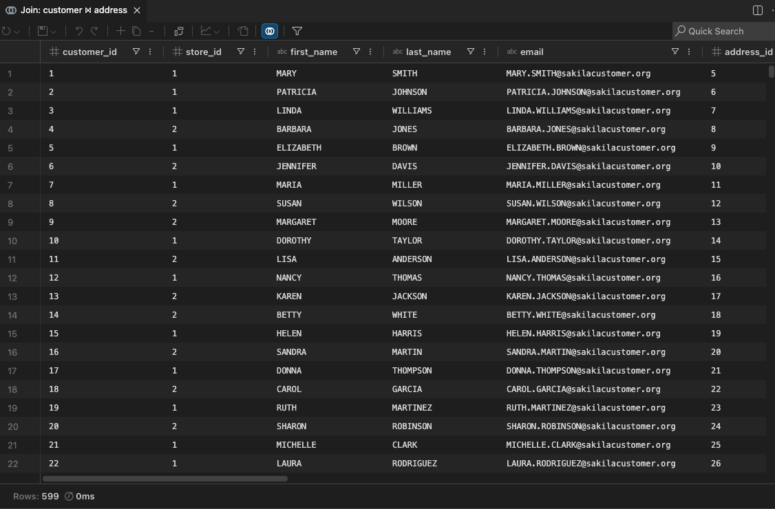Toggle the split panel layout
This screenshot has height=509, width=775.
(756, 10)
